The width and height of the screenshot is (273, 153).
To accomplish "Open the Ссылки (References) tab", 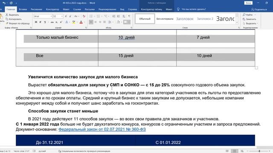I will tap(77, 9).
